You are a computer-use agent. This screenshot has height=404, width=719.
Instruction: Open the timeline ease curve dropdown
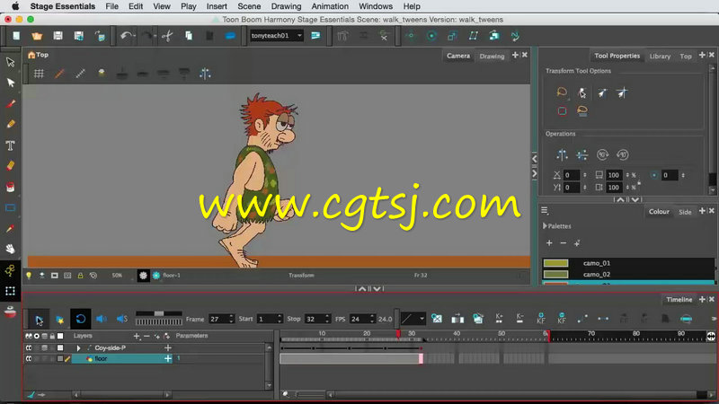(413, 319)
